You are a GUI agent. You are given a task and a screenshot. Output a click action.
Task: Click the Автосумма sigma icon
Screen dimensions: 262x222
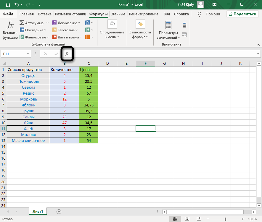click(x=22, y=23)
